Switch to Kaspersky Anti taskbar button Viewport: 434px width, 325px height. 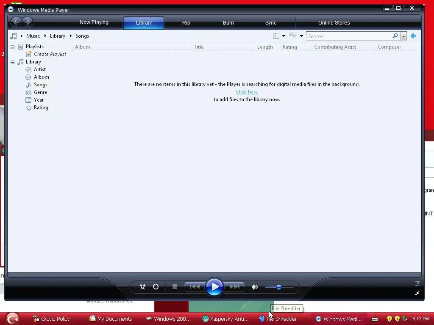point(226,319)
